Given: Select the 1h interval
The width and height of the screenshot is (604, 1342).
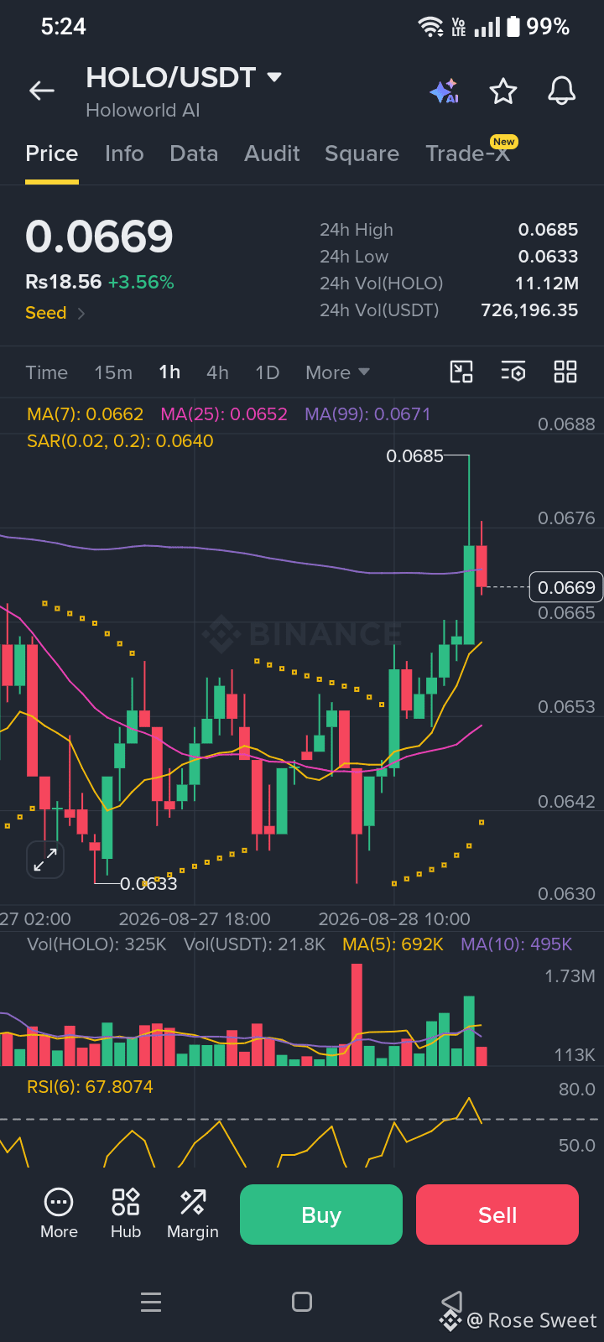Looking at the screenshot, I should coord(169,372).
